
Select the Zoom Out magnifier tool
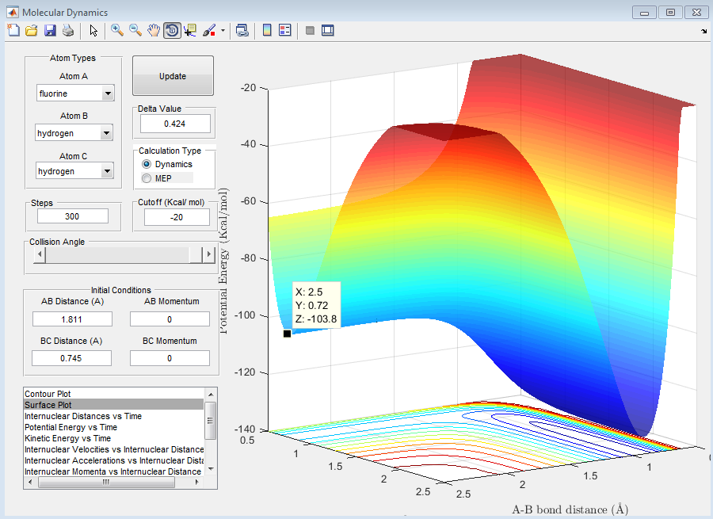pos(135,30)
